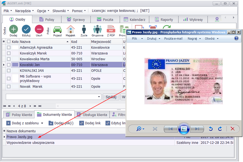Sort table by Nazwa column header
Viewport: 243px width, 162px height.
pyautogui.click(x=44, y=42)
